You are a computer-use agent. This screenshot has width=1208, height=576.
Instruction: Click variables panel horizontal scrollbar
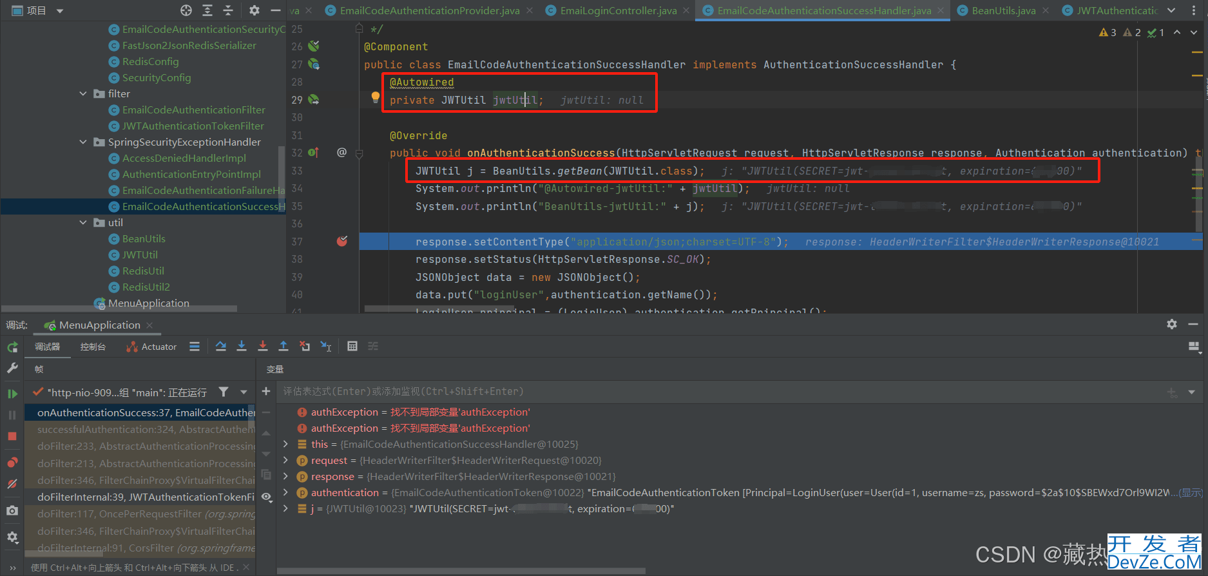(461, 570)
